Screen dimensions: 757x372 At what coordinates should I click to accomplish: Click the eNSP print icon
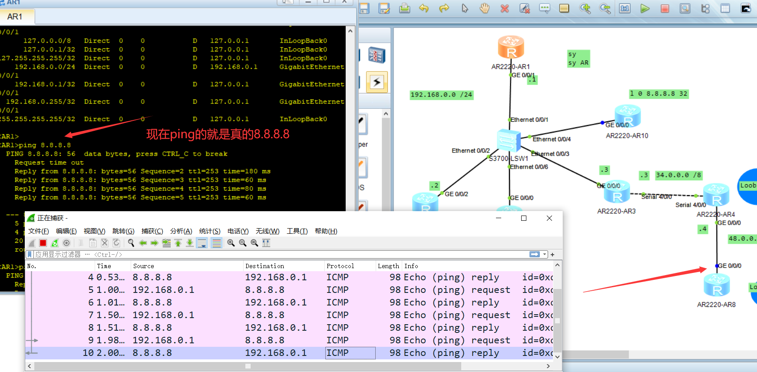click(x=404, y=8)
